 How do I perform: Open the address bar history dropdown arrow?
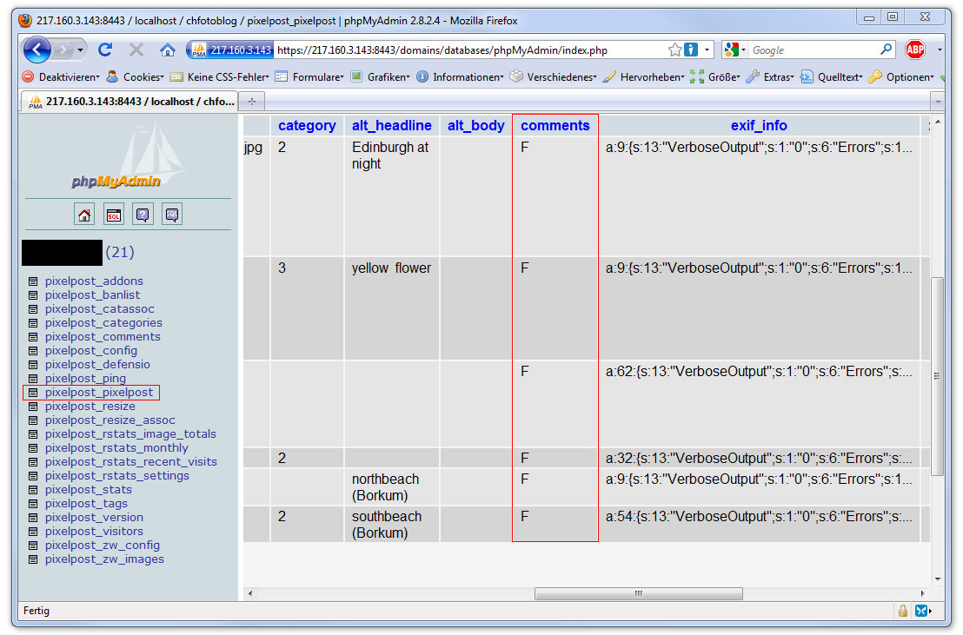pyautogui.click(x=707, y=50)
